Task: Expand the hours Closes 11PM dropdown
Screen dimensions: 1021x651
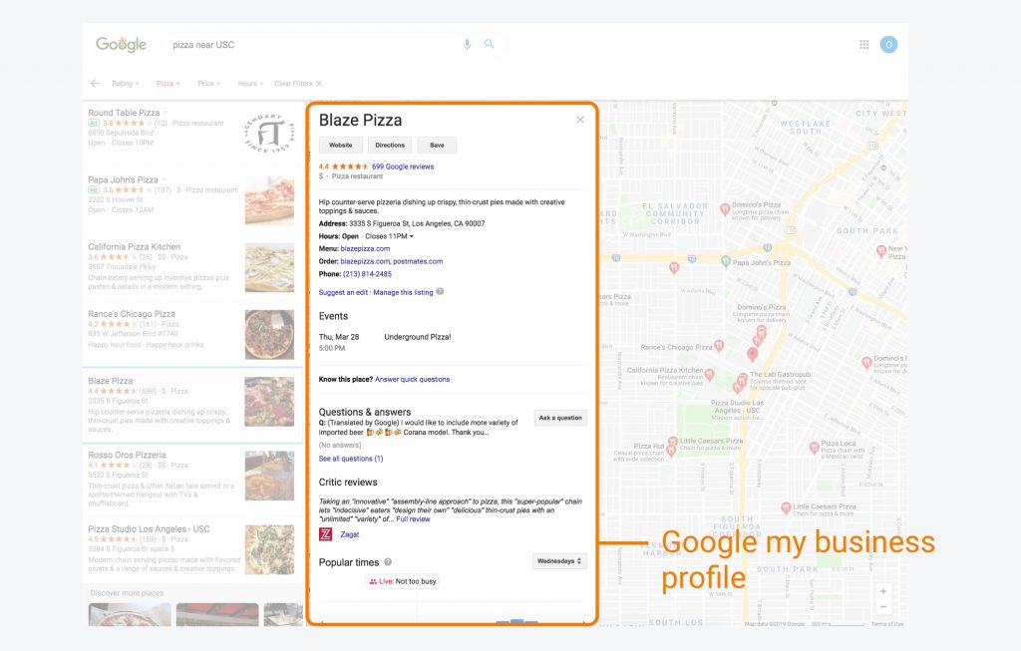Action: (389, 236)
